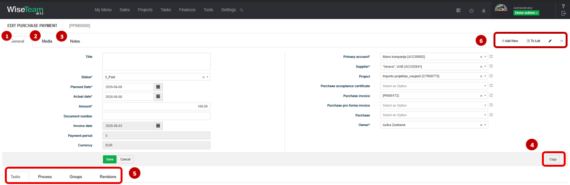Open linked Purchase acceptance certificate icon
Screen dimensions: 570x185
(x=492, y=86)
